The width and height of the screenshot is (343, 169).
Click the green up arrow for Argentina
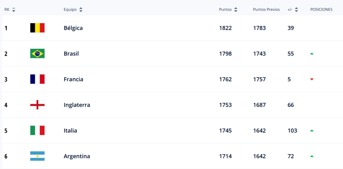pyautogui.click(x=312, y=156)
